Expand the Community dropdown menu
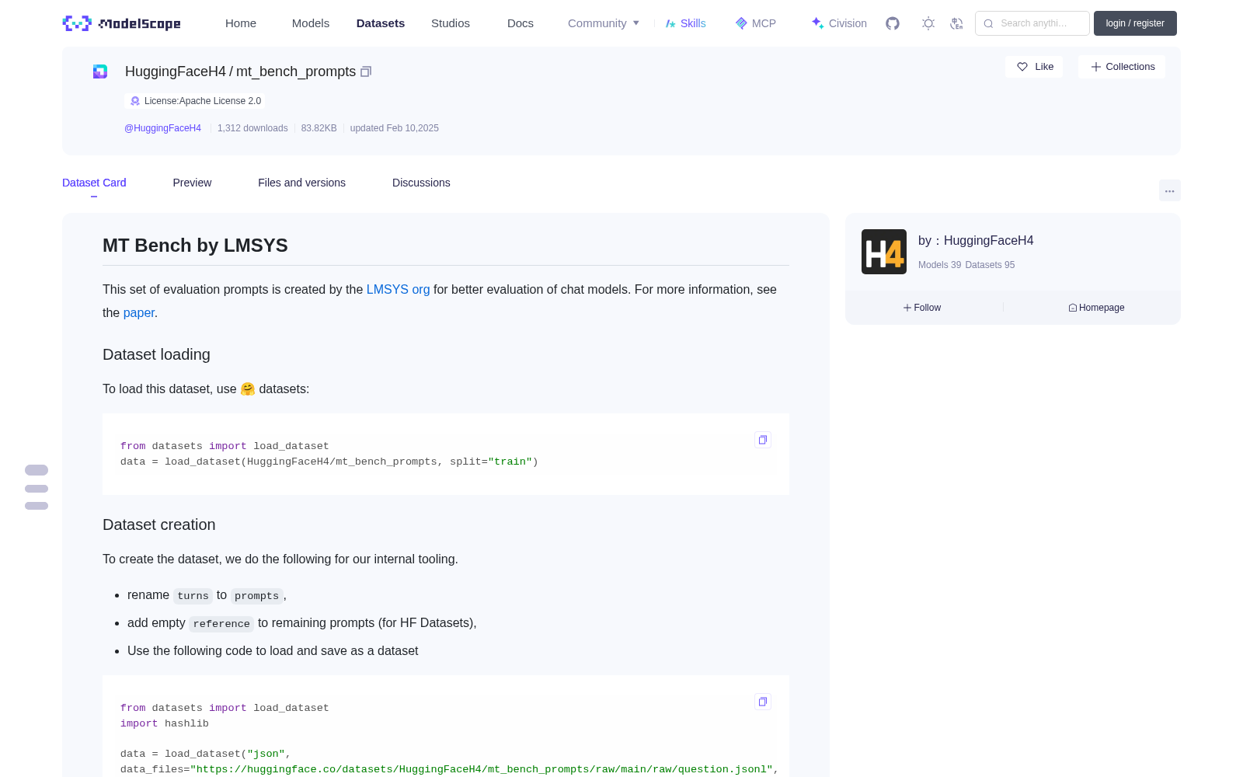The height and width of the screenshot is (777, 1243). [604, 23]
